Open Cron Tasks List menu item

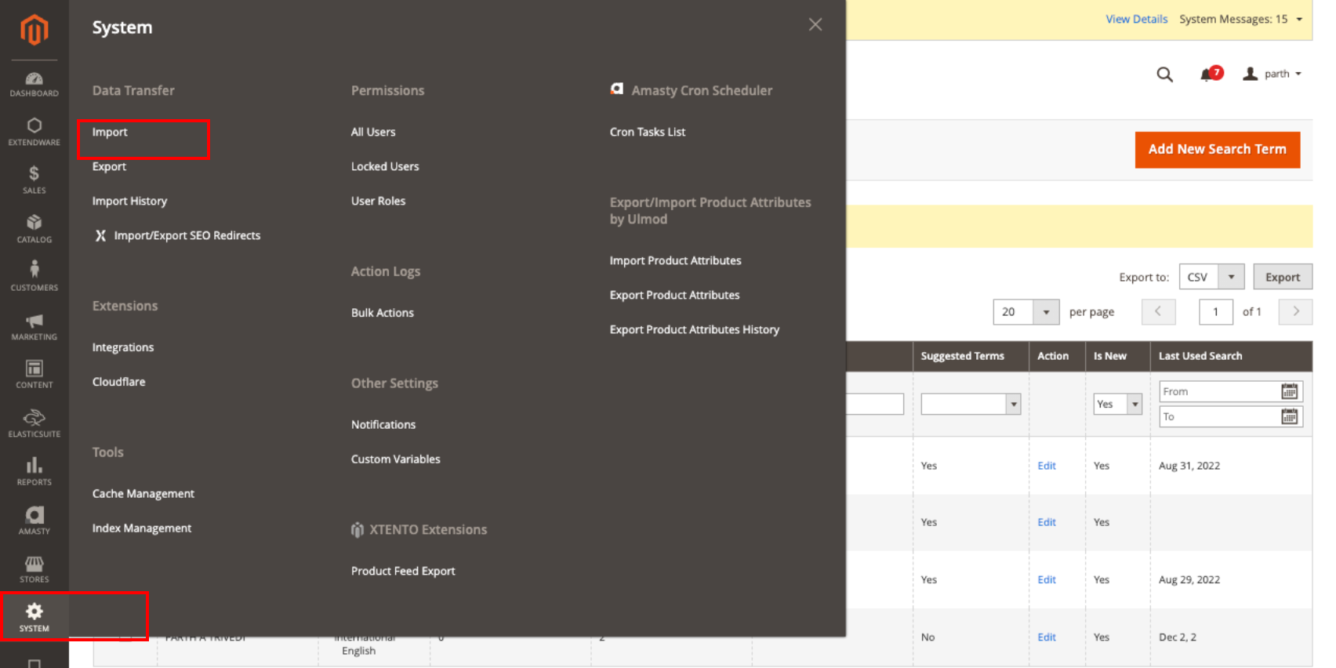tap(648, 133)
